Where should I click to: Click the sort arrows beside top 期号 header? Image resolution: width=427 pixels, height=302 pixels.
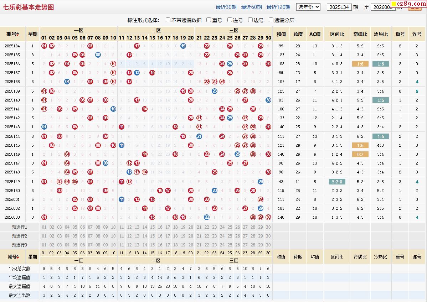(18, 34)
